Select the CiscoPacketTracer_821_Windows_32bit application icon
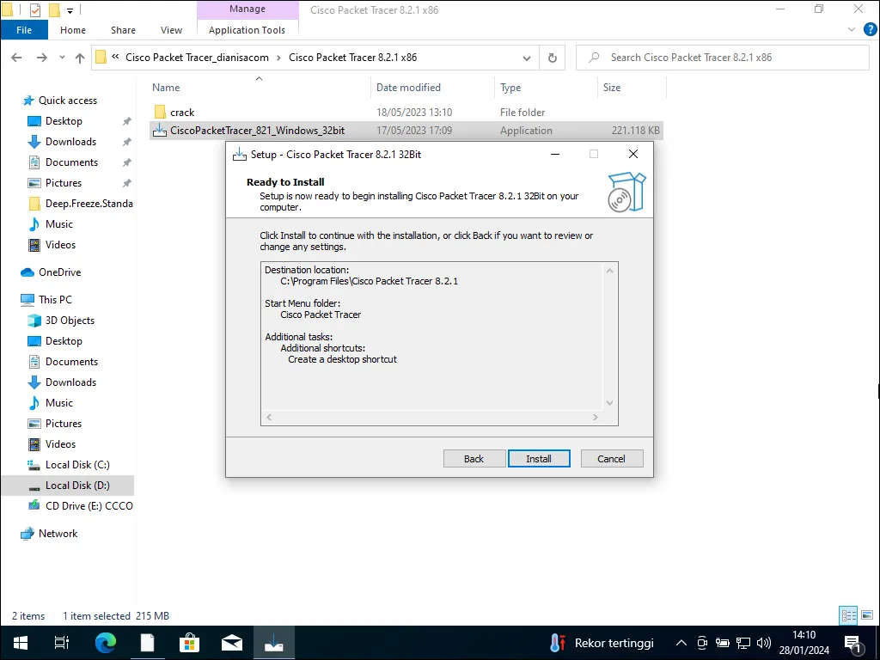 tap(160, 131)
